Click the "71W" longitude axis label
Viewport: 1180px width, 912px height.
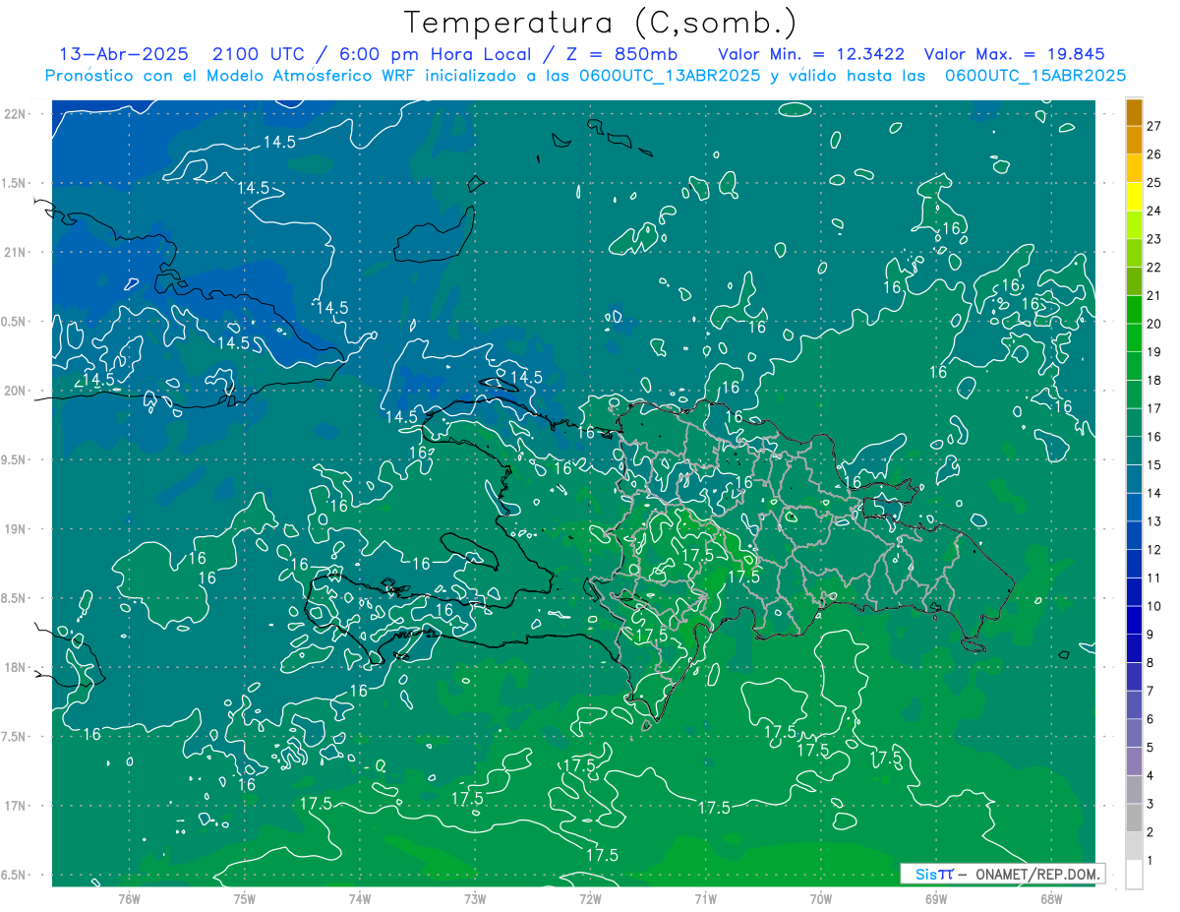[705, 898]
